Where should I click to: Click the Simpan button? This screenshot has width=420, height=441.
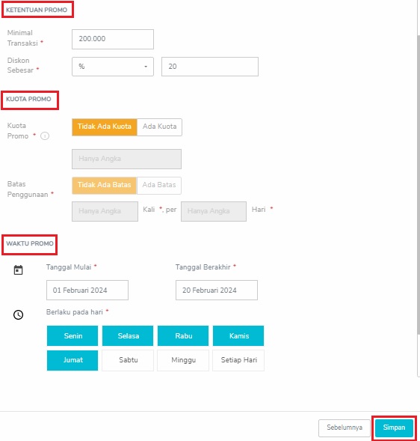(x=394, y=428)
